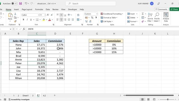The height and width of the screenshot is (101, 179).
Task: Click the Copy icon in Clipboard group
Action: (x=15, y=18)
